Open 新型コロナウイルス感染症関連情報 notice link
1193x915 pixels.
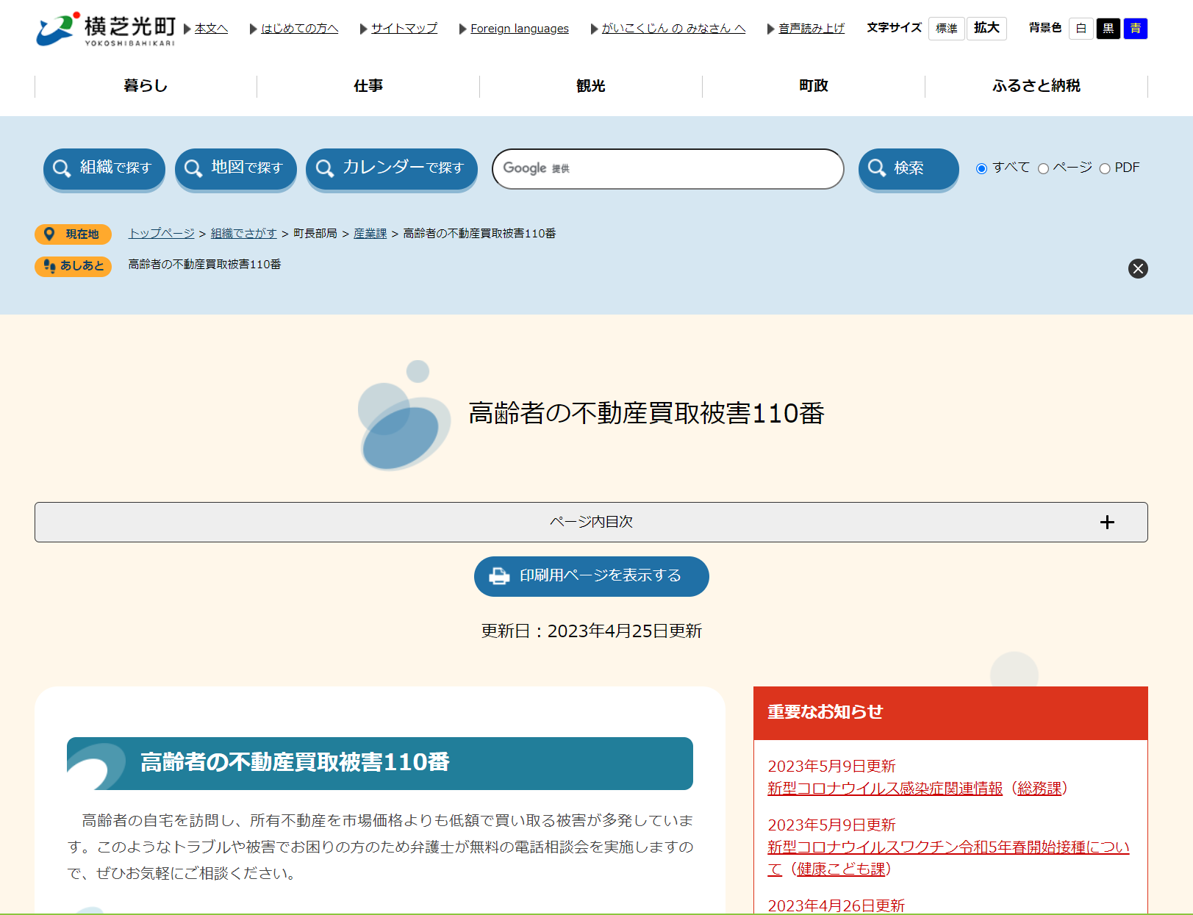[884, 789]
